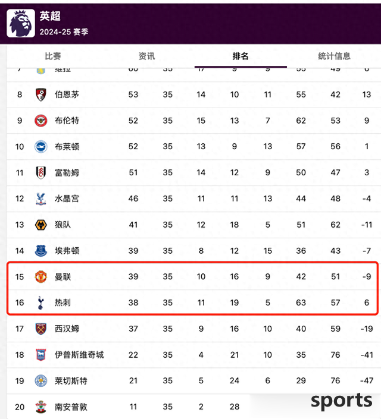Viewport: 381px width, 419px height.
Task: Select the Crystal Palace eagle crest
Action: (41, 199)
